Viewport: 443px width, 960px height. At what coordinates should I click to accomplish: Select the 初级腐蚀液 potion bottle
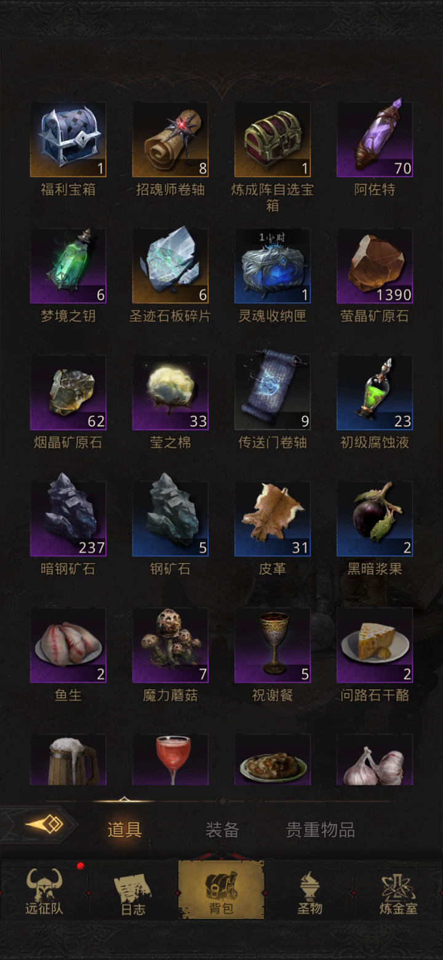pyautogui.click(x=375, y=393)
